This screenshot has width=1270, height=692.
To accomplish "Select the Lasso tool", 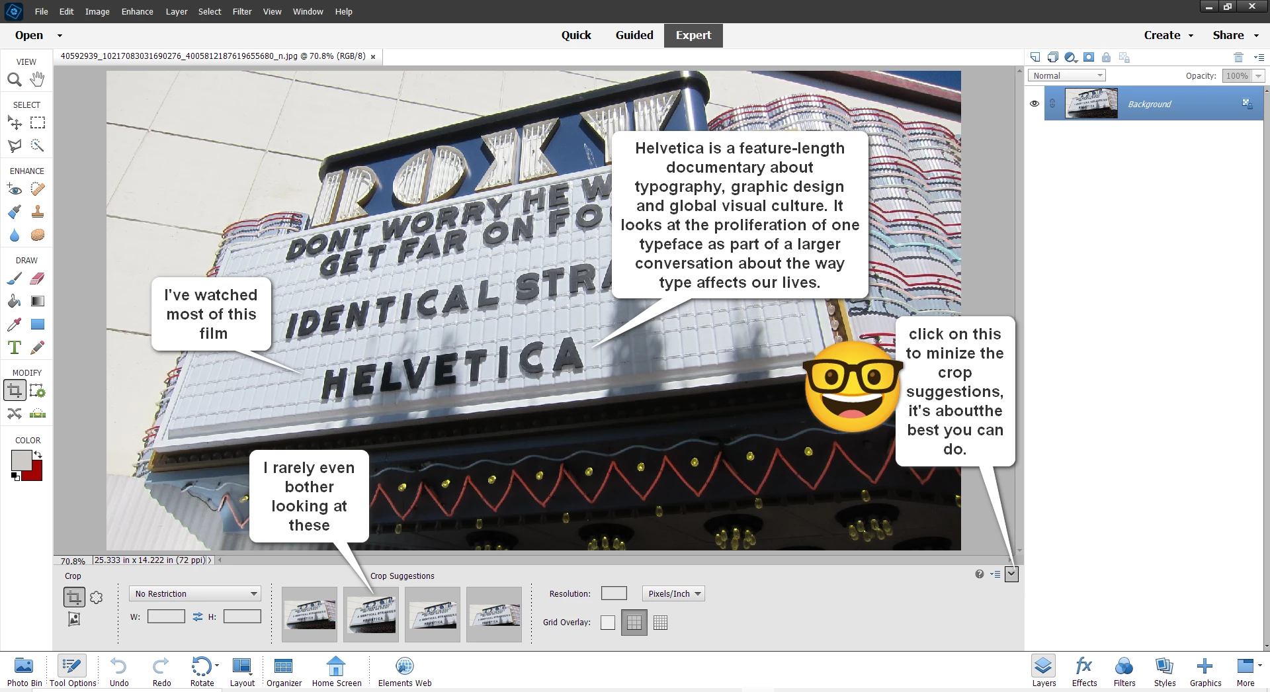I will point(15,146).
